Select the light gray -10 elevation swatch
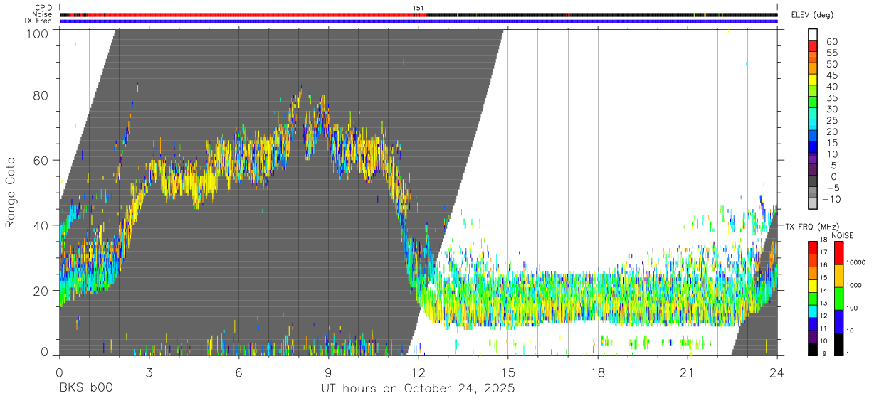The image size is (874, 403). [x=812, y=203]
